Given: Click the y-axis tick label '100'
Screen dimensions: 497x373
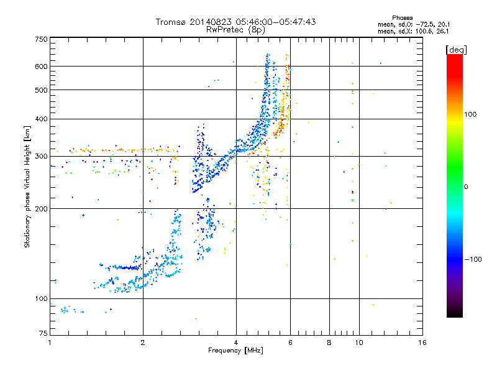Looking at the screenshot, I should coord(41,298).
